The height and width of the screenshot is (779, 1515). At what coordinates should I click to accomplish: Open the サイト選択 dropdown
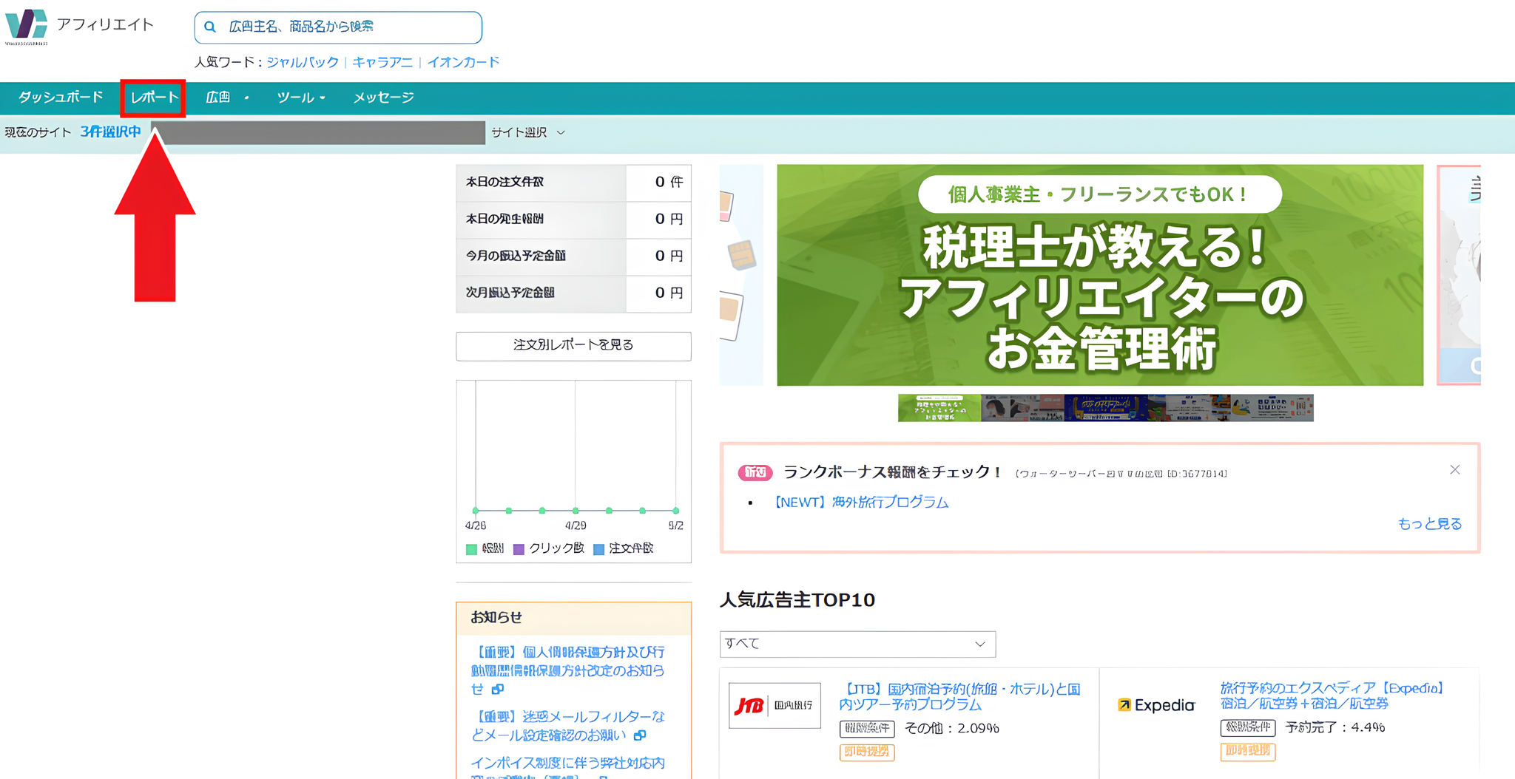pos(527,132)
